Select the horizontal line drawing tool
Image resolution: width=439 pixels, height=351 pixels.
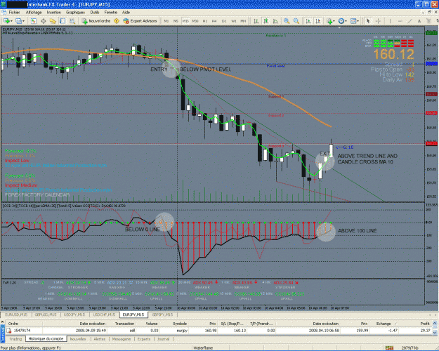pyautogui.click(x=400, y=21)
